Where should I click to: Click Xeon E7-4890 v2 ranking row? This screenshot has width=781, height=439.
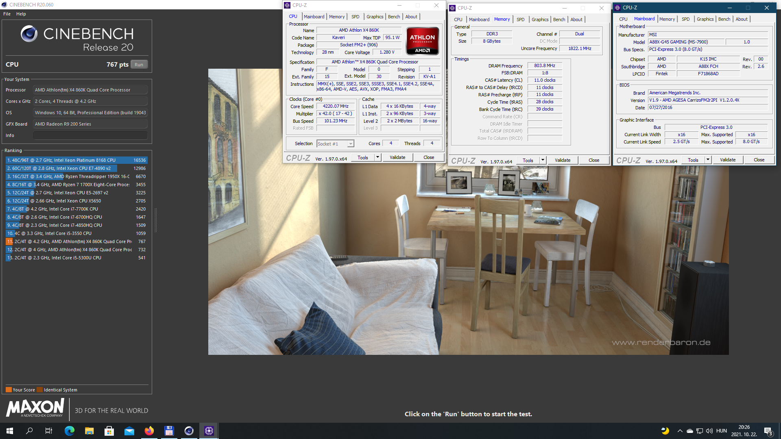(x=76, y=169)
